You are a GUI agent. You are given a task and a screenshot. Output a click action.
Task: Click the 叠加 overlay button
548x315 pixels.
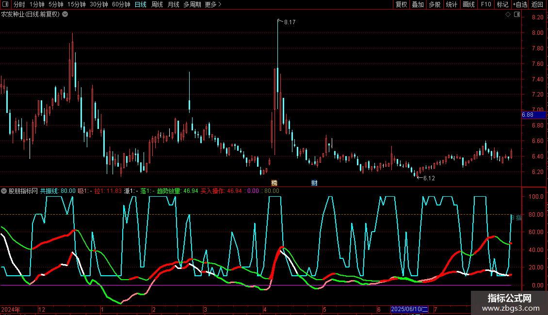click(418, 4)
